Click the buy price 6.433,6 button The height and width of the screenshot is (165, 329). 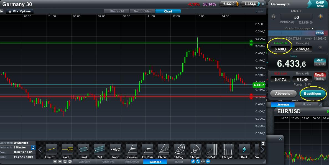pos(251,4)
